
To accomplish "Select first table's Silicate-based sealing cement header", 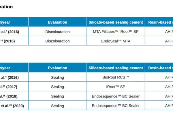I will [116, 22].
